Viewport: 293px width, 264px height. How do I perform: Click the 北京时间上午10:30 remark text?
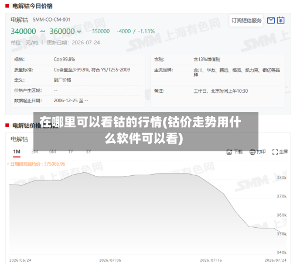229,91
